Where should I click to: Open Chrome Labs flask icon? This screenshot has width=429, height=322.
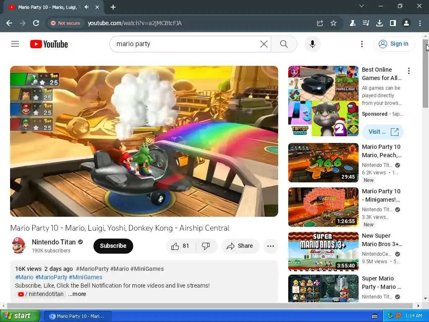point(352,23)
